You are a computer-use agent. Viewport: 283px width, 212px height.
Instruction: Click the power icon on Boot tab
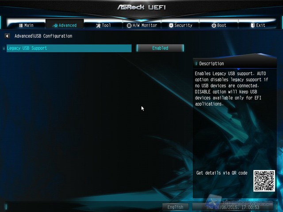pyautogui.click(x=214, y=26)
